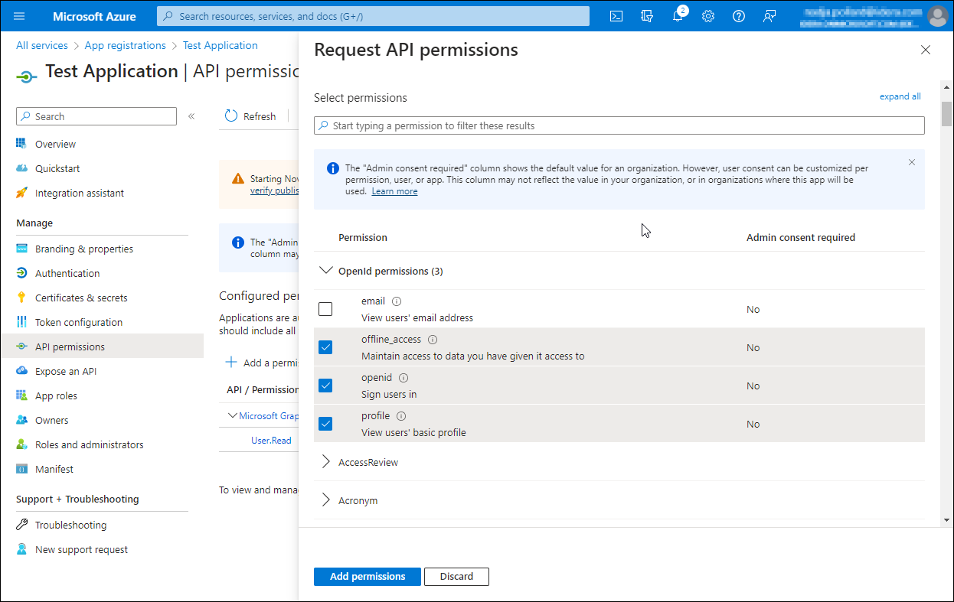The width and height of the screenshot is (954, 602).
Task: Click the Branding & properties icon
Action: click(21, 249)
